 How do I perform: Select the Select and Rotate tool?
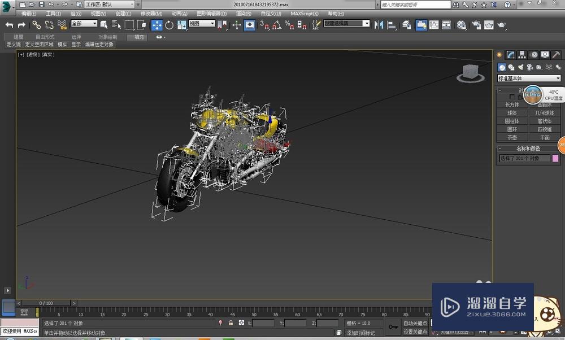(169, 25)
